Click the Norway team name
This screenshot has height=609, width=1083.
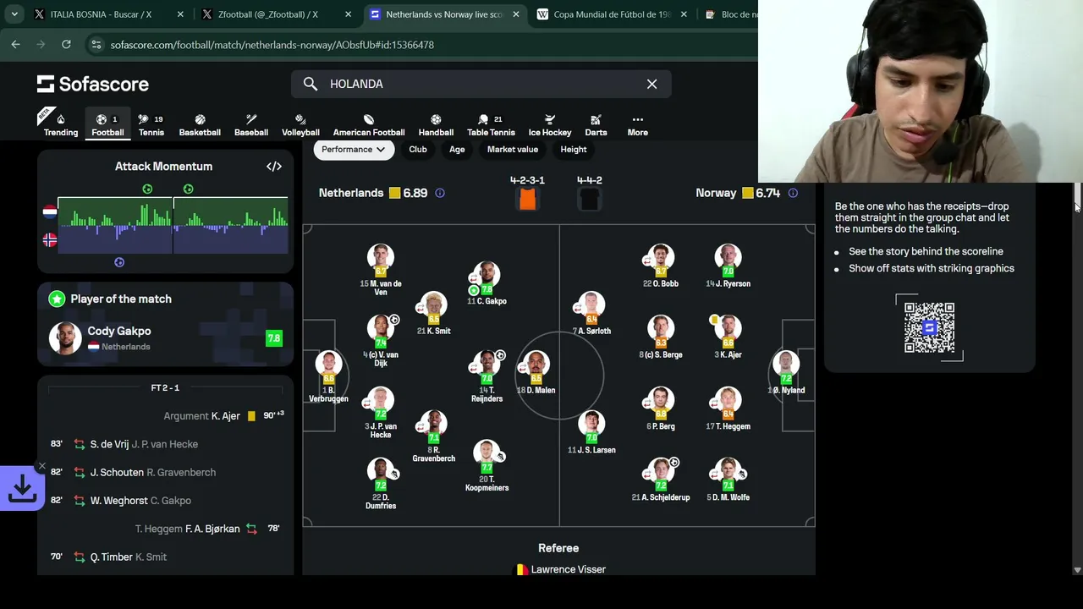click(x=716, y=193)
